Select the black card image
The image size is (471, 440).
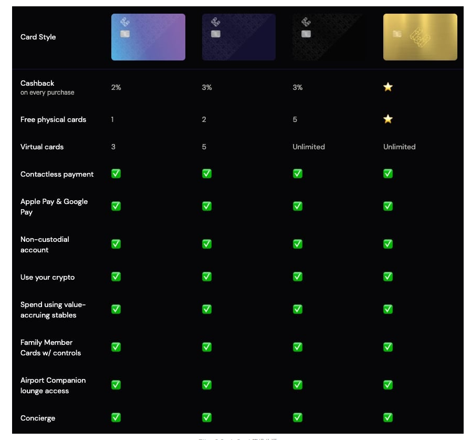[330, 37]
